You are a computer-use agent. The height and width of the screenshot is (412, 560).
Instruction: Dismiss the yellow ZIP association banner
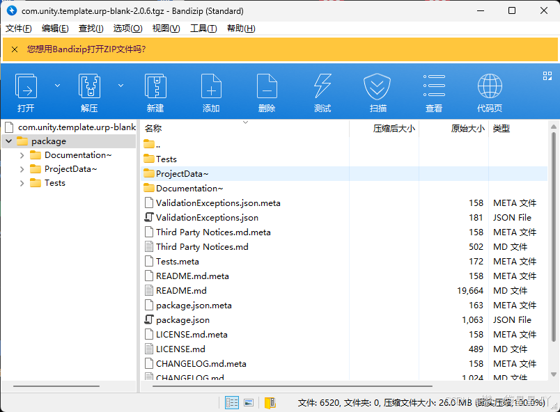point(15,49)
